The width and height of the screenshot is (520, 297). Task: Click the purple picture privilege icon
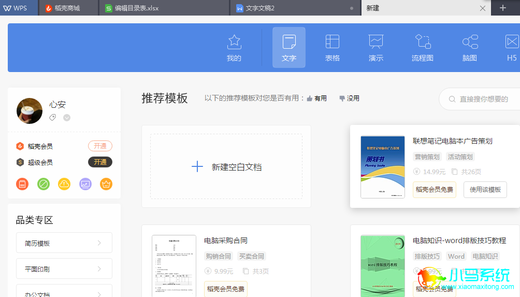click(x=85, y=184)
